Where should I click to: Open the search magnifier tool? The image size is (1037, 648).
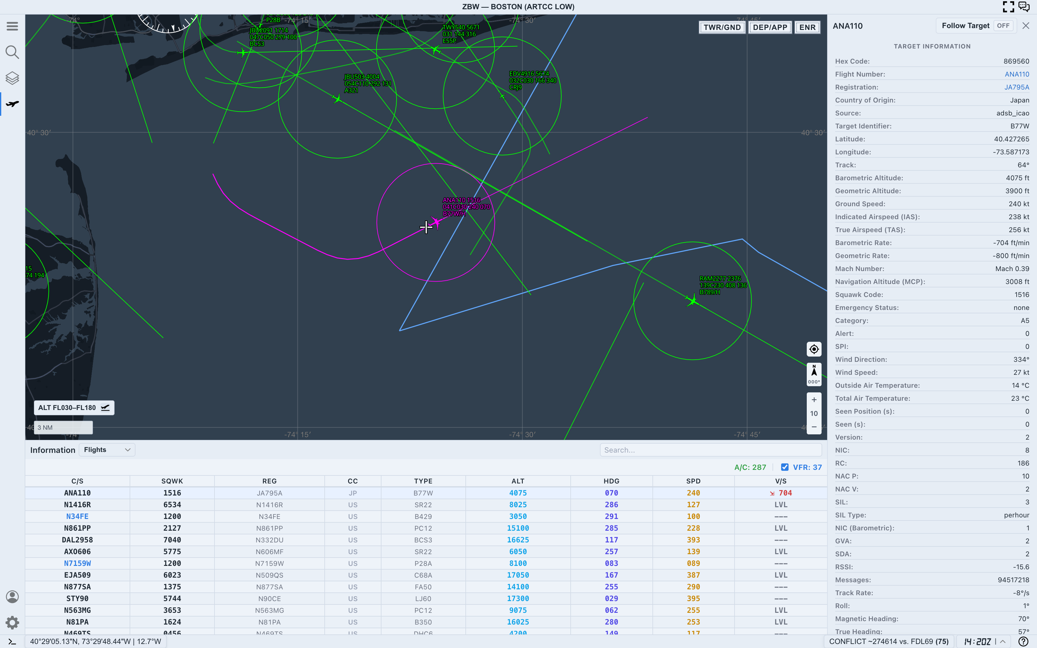click(x=12, y=52)
